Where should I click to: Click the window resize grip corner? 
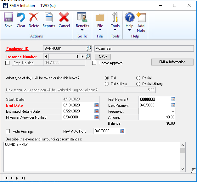(193, 170)
